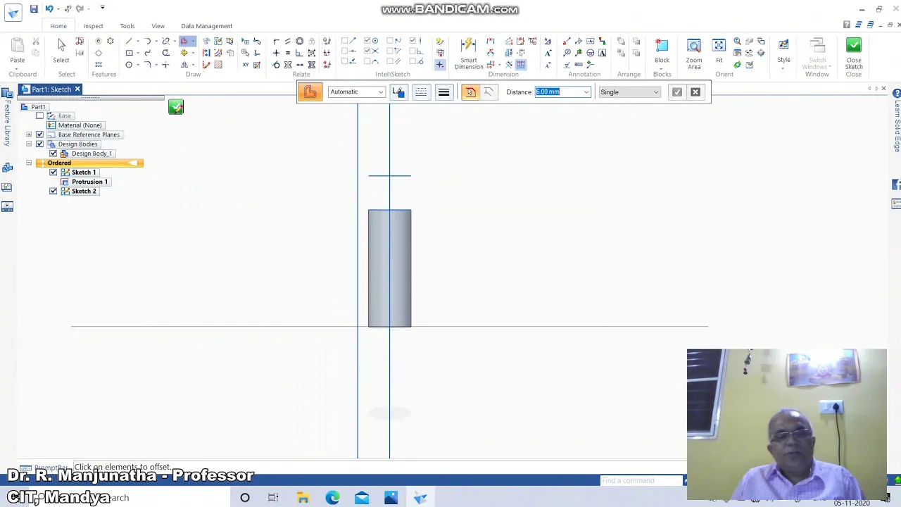
Task: Open the Style tool
Action: point(783,51)
